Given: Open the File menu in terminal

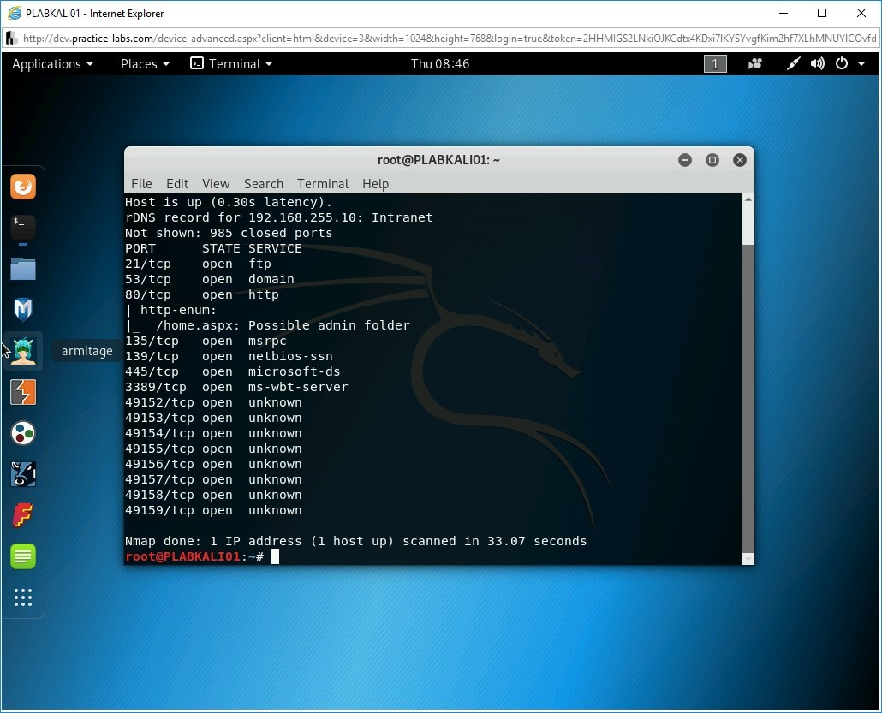Looking at the screenshot, I should click(x=141, y=184).
